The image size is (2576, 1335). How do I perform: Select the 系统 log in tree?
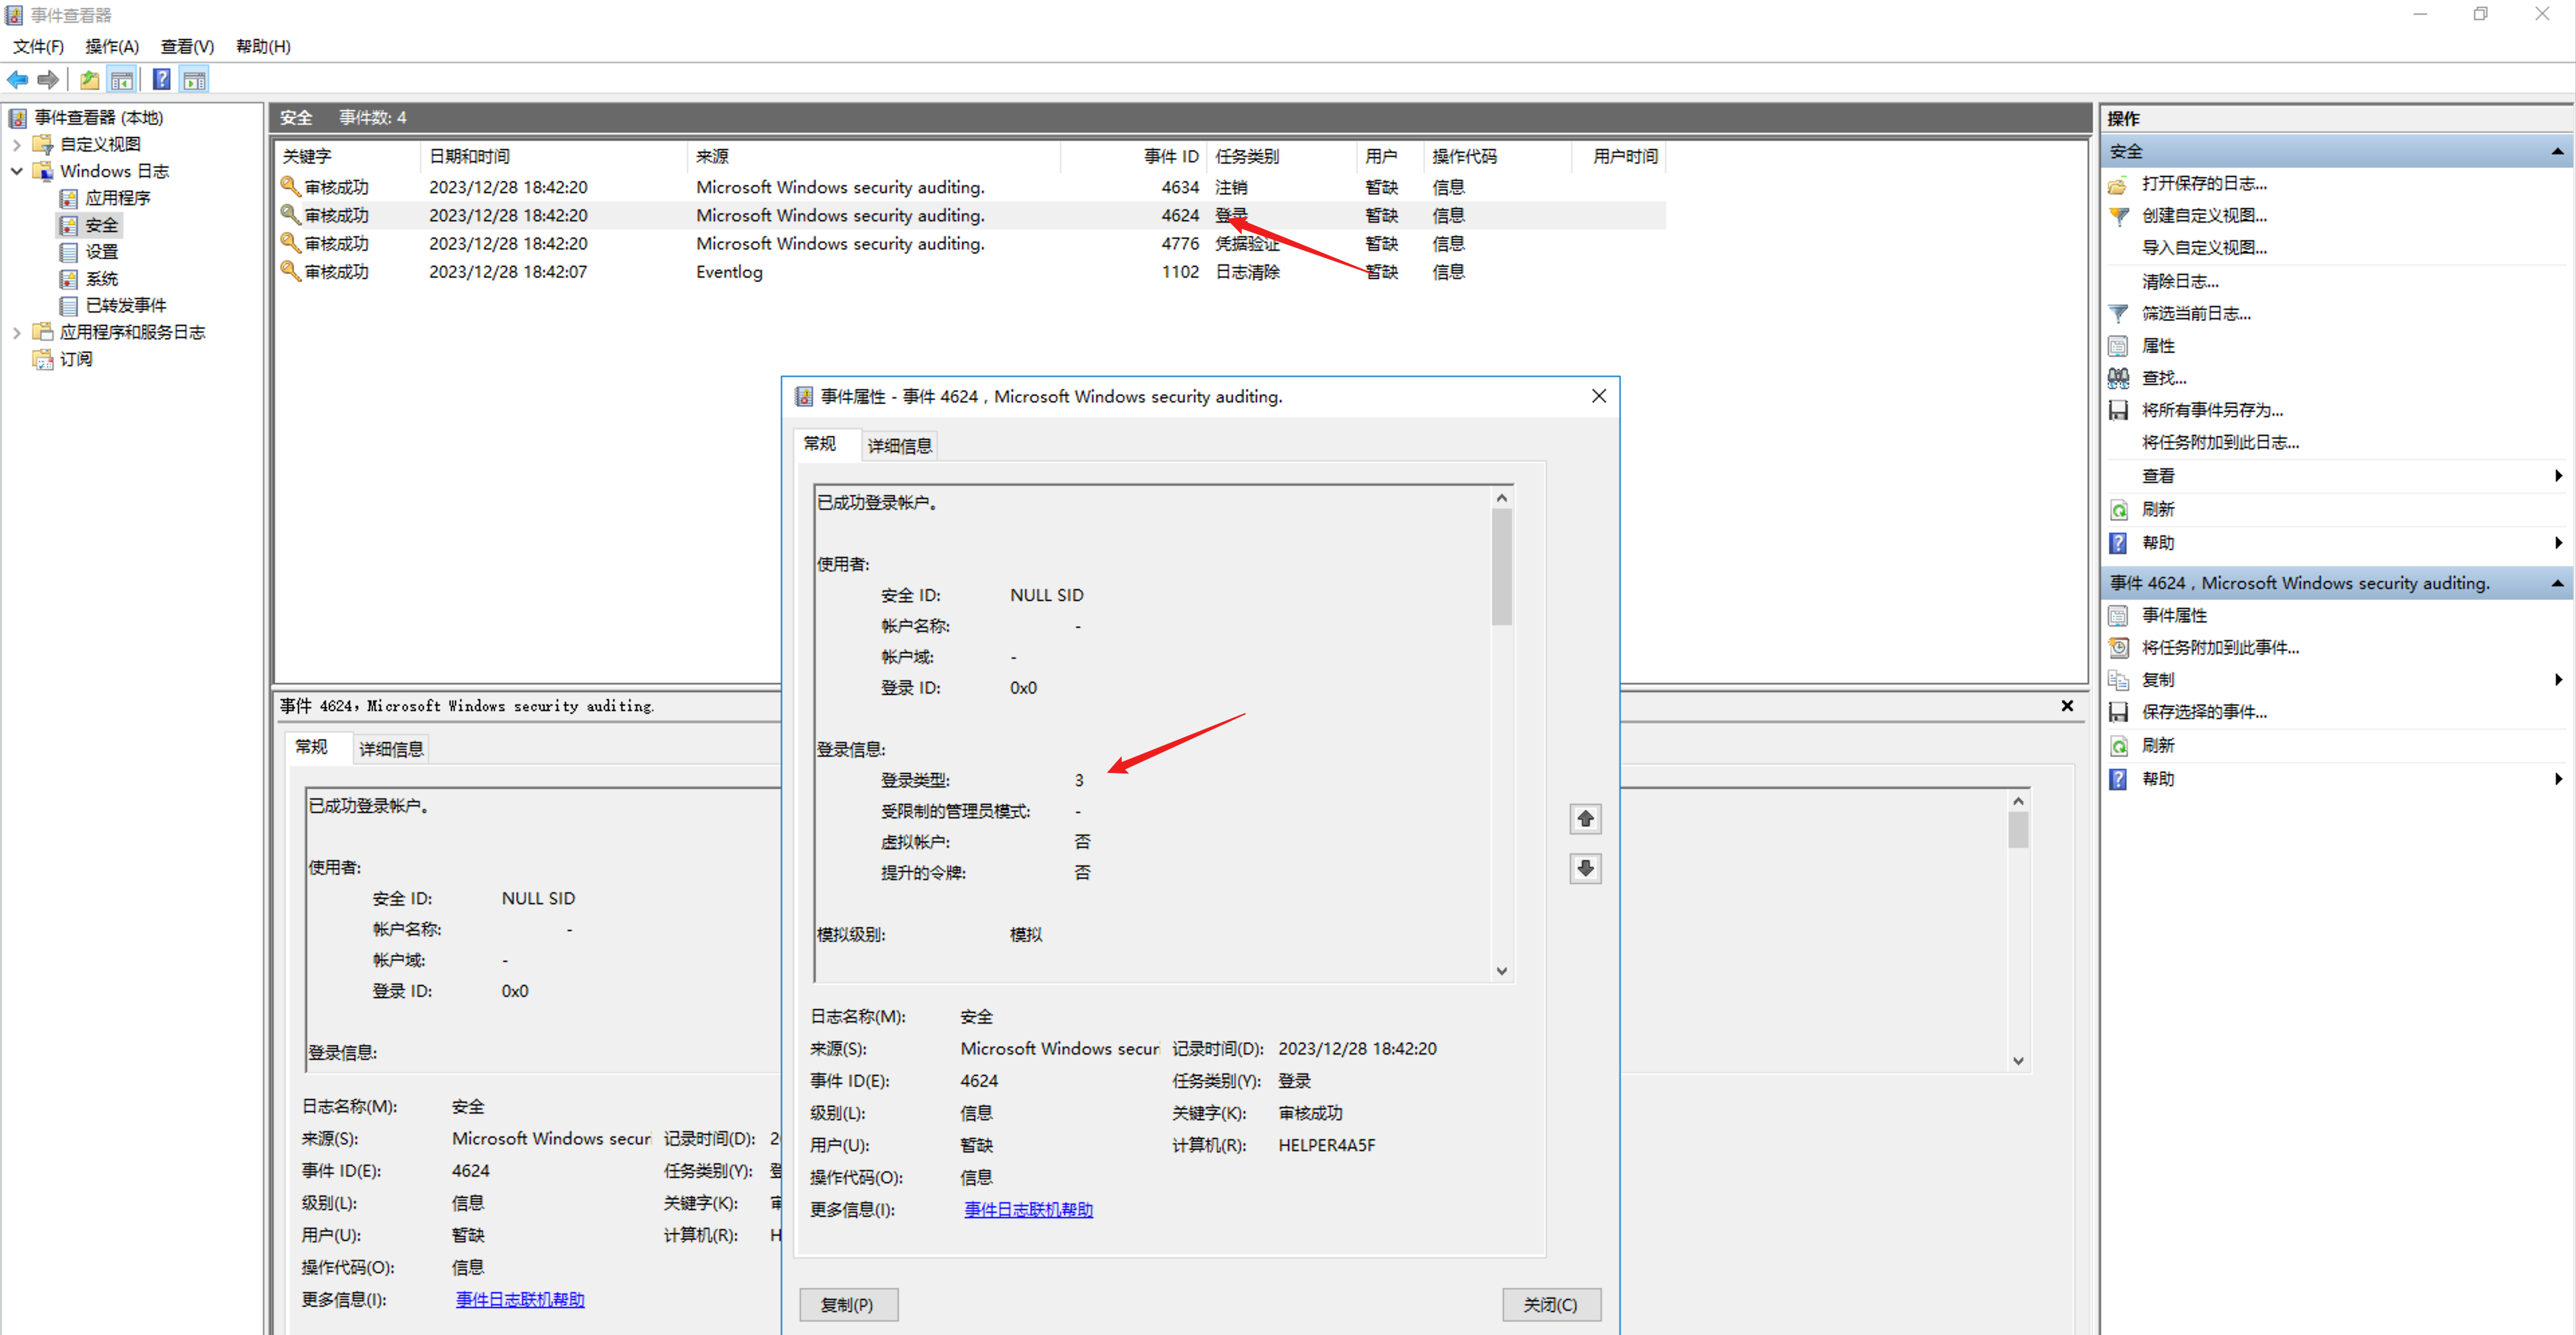point(101,279)
